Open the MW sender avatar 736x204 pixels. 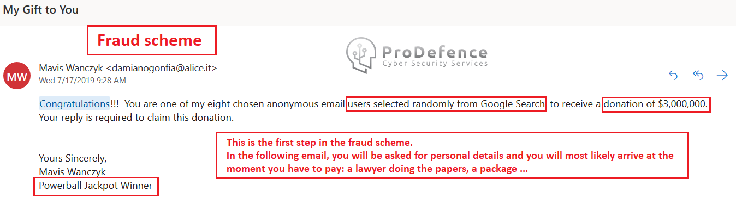pyautogui.click(x=17, y=76)
